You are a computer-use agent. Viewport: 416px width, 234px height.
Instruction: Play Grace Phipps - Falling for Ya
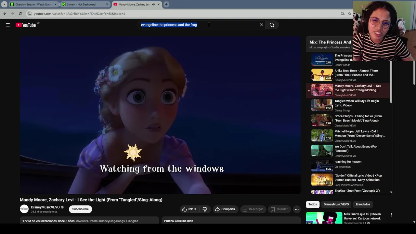pos(348,121)
